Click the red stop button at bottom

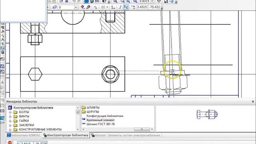pyautogui.click(x=10, y=142)
